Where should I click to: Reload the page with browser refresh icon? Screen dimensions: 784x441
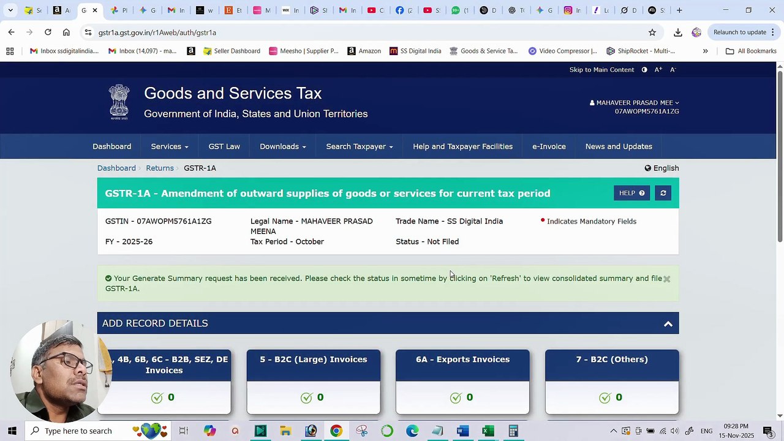click(x=48, y=32)
